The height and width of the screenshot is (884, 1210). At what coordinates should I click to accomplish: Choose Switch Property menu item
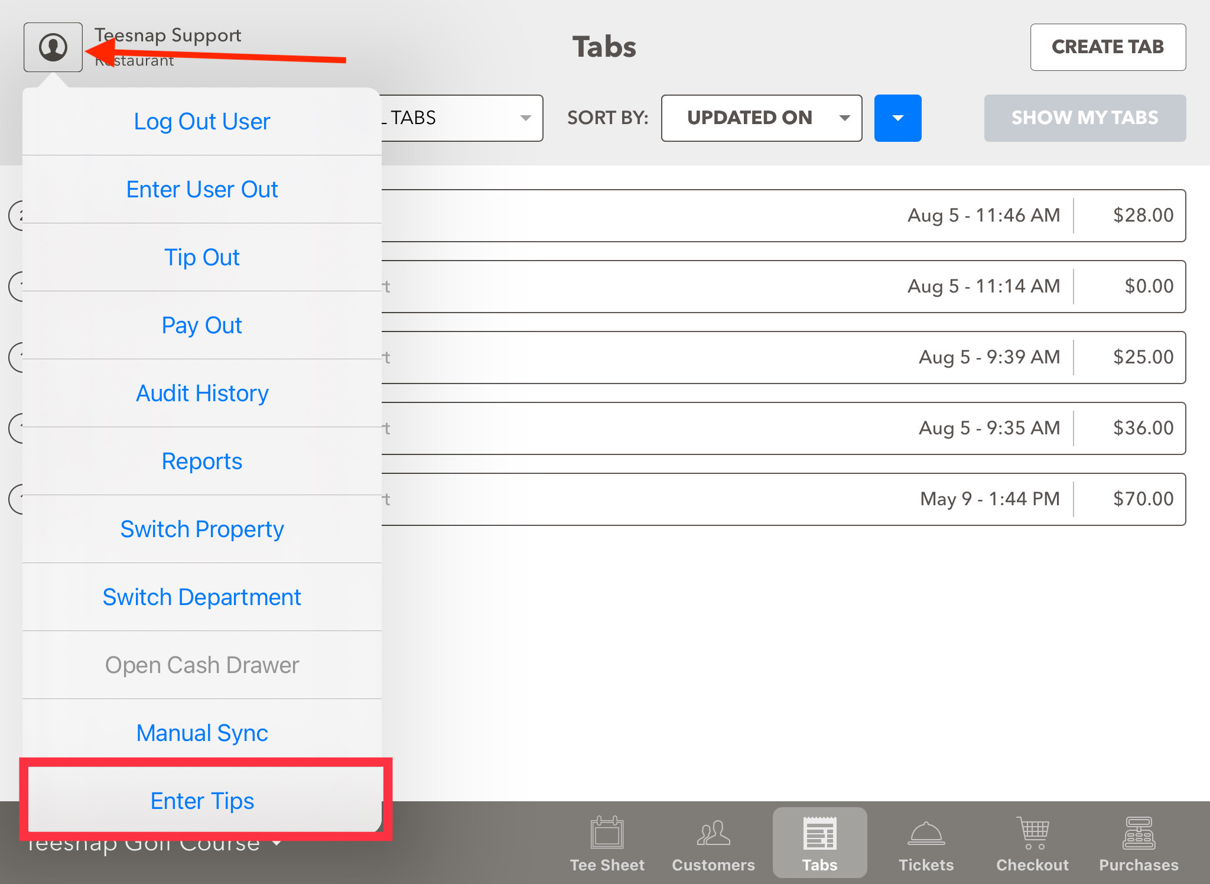[202, 529]
